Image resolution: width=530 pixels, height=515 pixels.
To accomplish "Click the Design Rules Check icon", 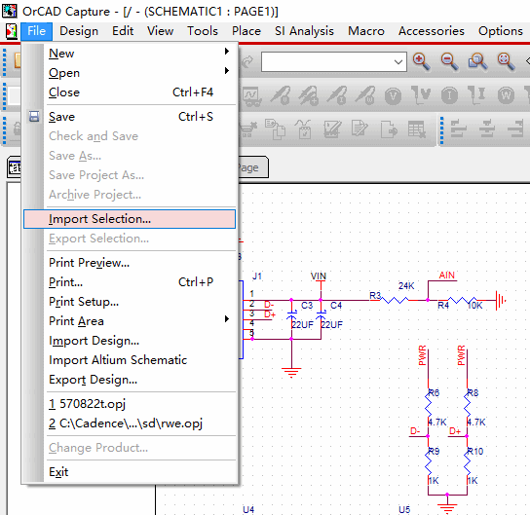I will tap(332, 129).
